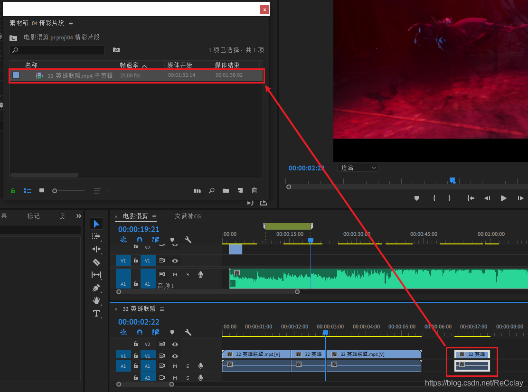Hide V1 track output in 电影混剪 timeline
528x392 pixels.
[x=175, y=261]
